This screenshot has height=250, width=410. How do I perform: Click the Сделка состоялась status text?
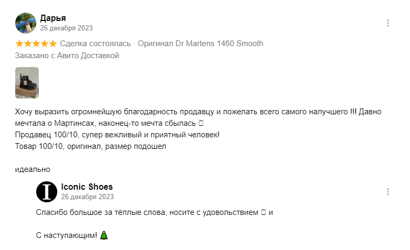pyautogui.click(x=95, y=44)
